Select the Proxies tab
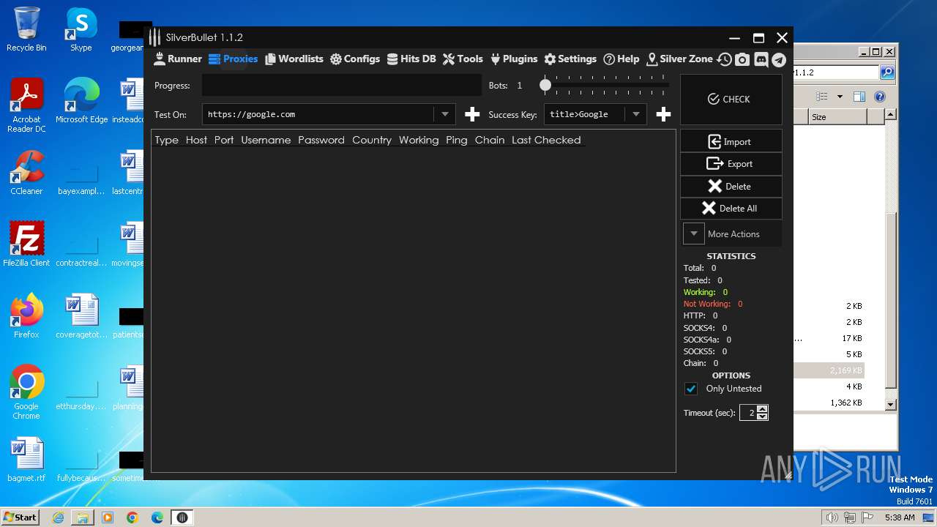 (x=233, y=59)
